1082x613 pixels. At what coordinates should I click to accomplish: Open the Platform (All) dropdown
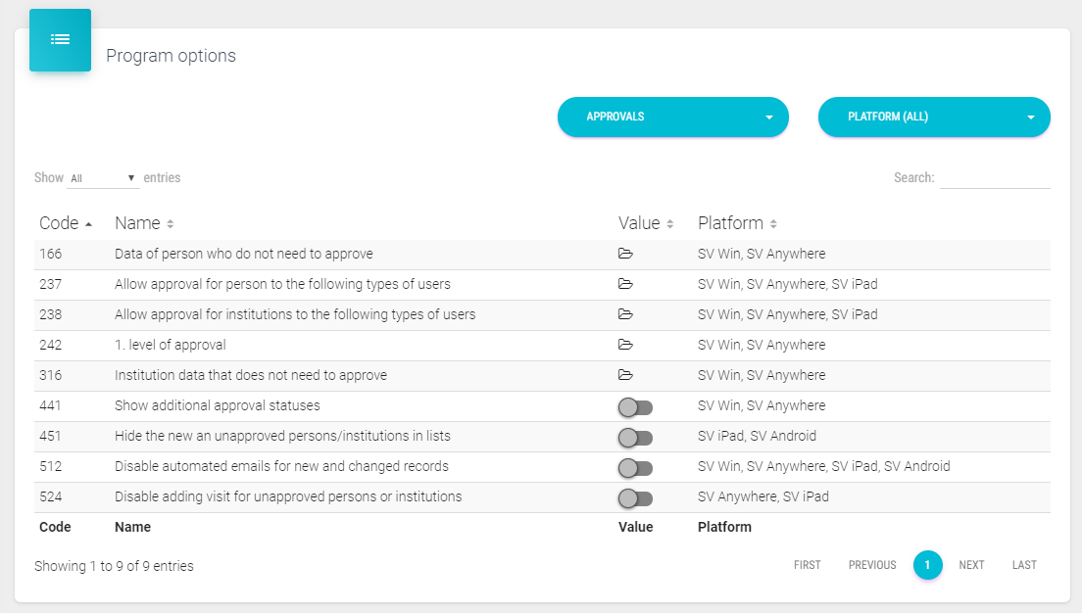933,117
